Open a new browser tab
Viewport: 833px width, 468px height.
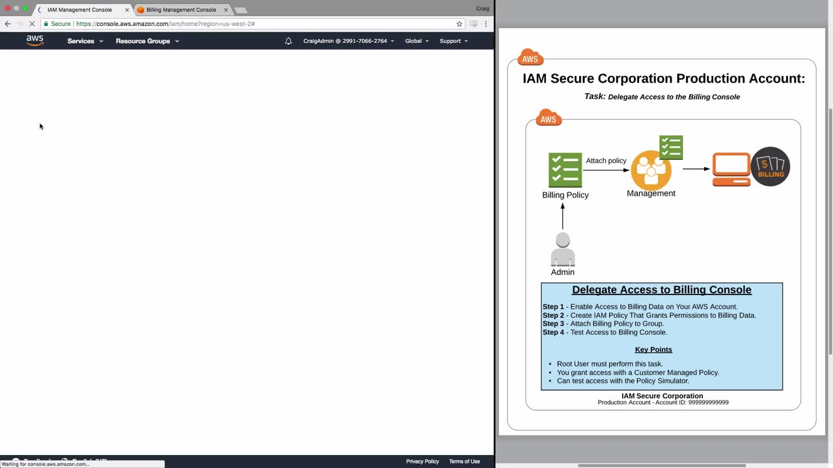coord(240,10)
